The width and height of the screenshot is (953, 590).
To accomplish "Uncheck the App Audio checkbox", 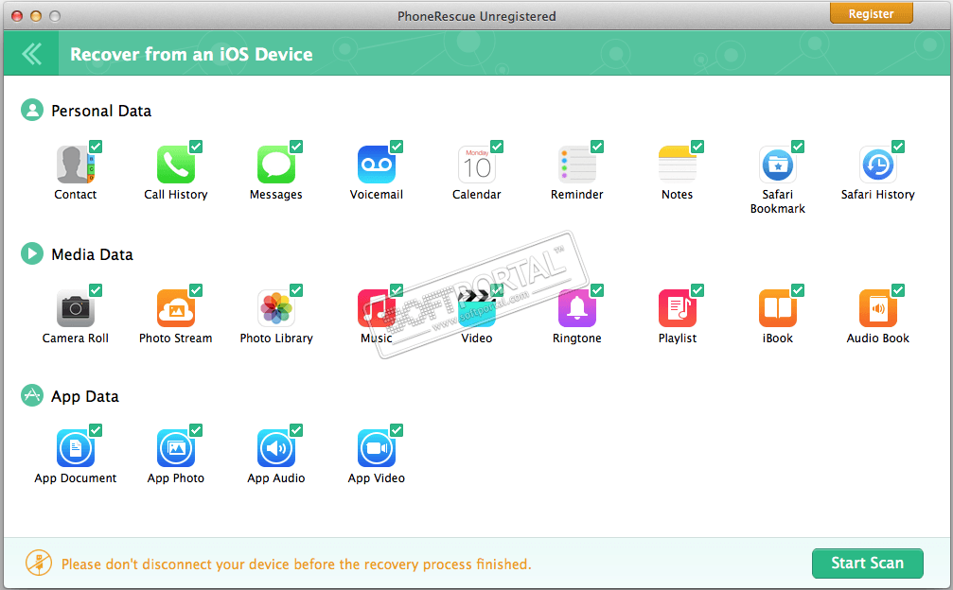I will pyautogui.click(x=296, y=430).
